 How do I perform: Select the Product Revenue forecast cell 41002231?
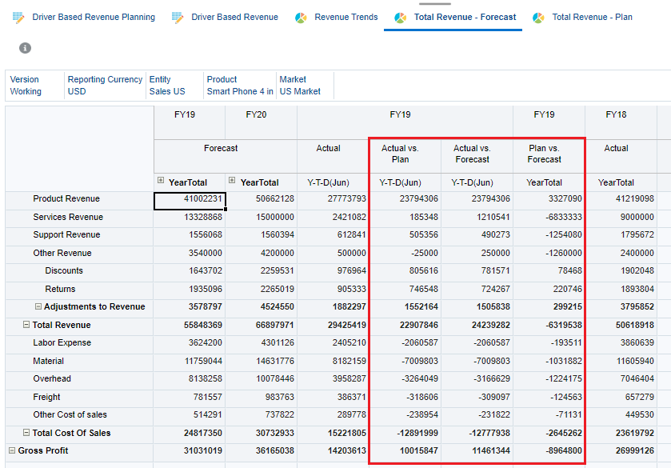(189, 198)
